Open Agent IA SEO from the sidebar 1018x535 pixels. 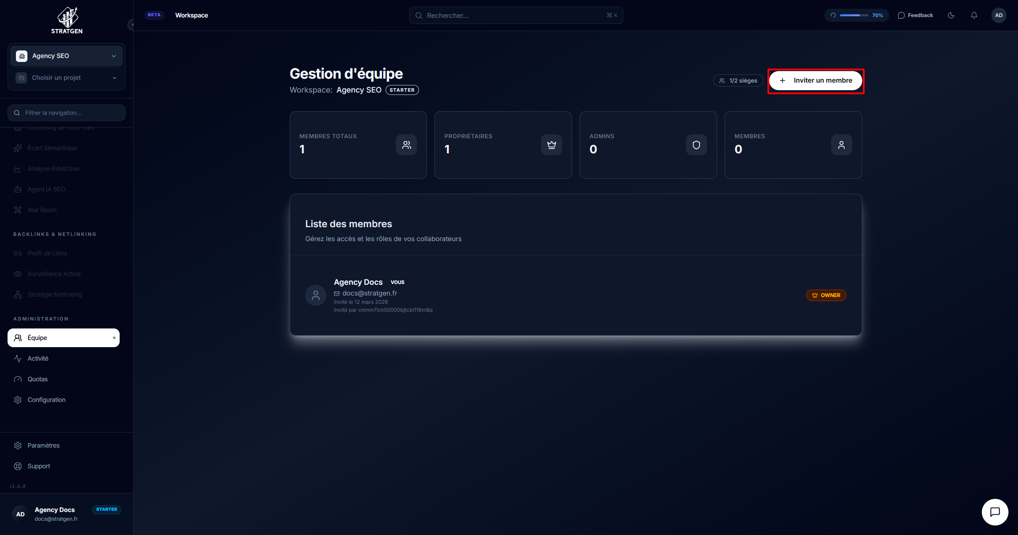pos(47,189)
